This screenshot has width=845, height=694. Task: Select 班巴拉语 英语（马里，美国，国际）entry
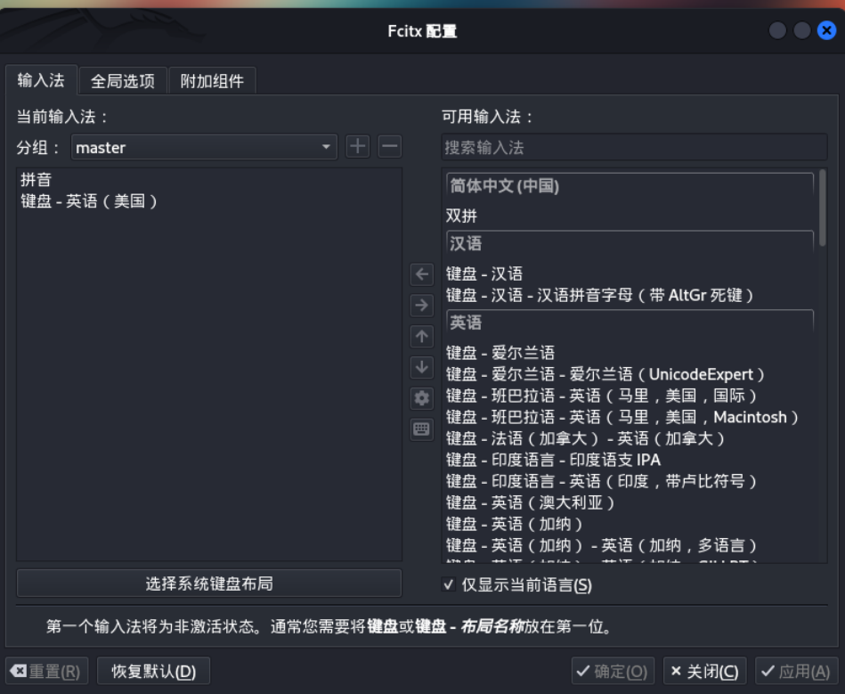click(x=630, y=396)
